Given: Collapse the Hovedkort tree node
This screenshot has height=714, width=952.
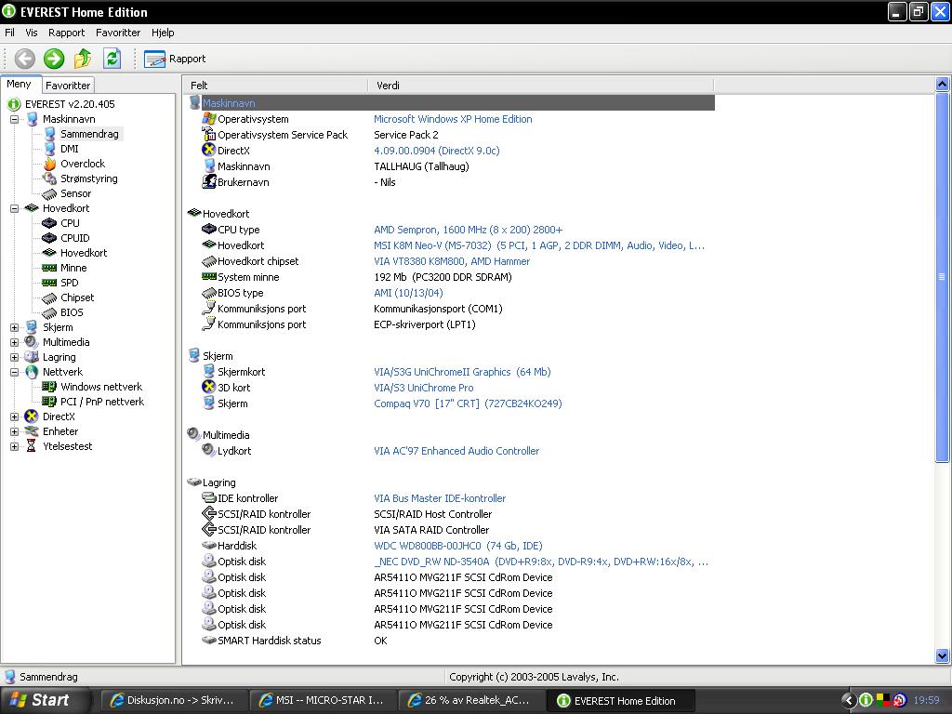Looking at the screenshot, I should click(14, 208).
